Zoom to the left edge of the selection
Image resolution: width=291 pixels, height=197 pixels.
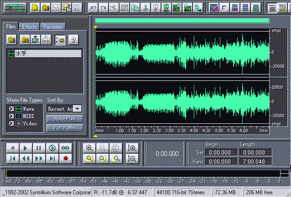(103, 159)
